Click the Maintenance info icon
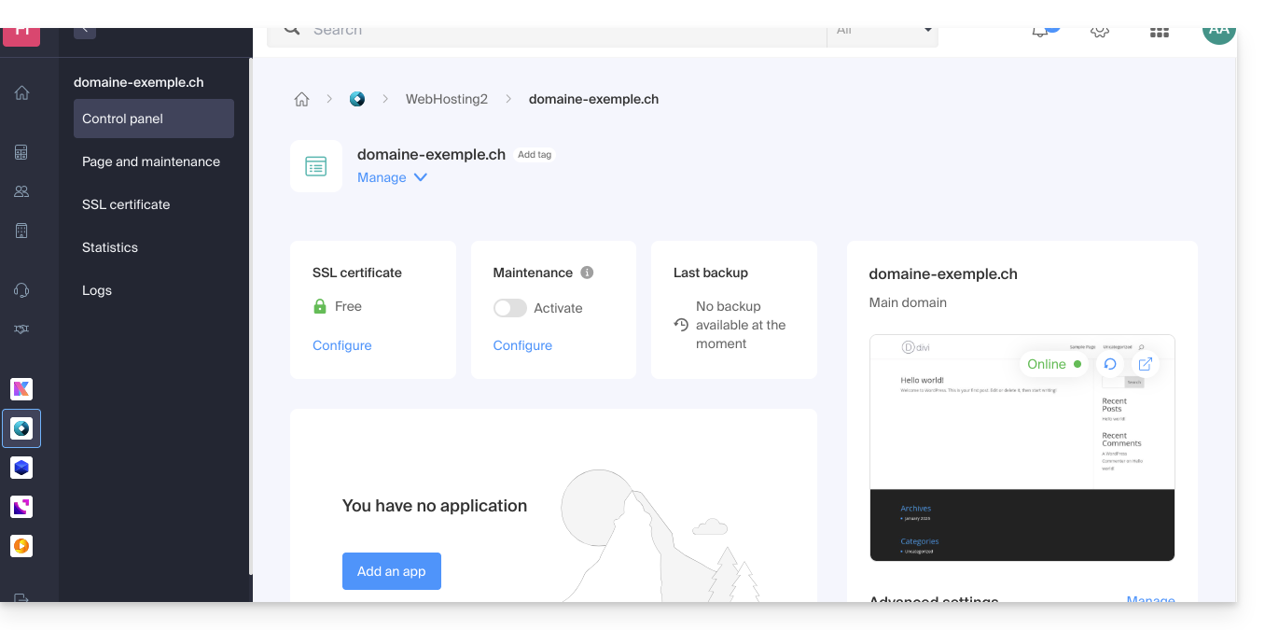Image resolution: width=1265 pixels, height=630 pixels. pyautogui.click(x=587, y=273)
